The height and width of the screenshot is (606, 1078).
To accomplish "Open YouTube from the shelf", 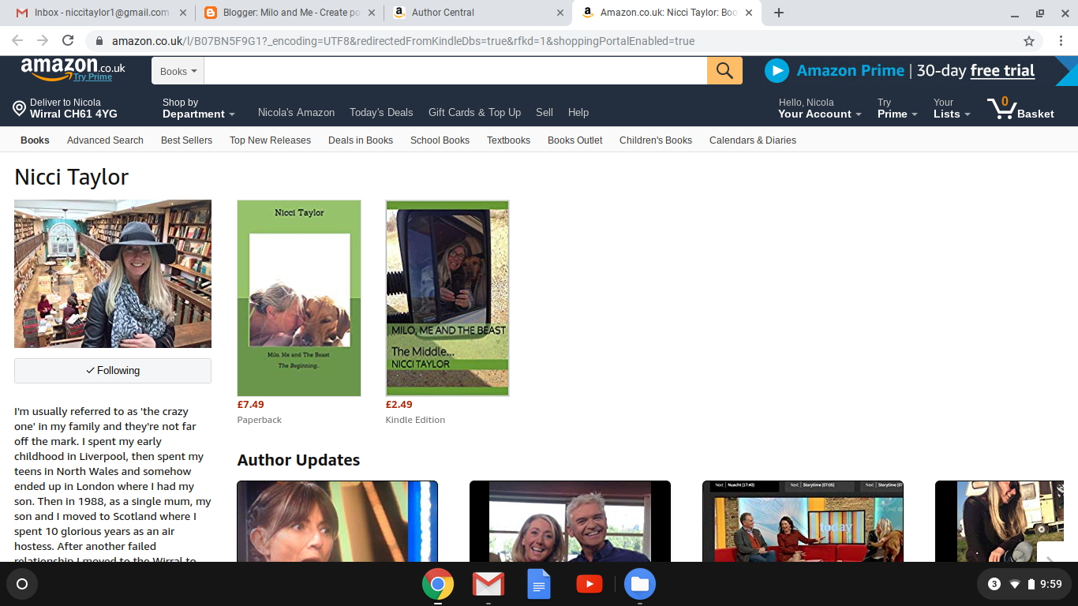I will pyautogui.click(x=590, y=584).
